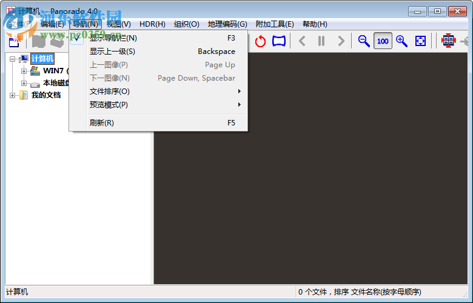Click the zoom in magnifier
The width and height of the screenshot is (473, 303).
[401, 41]
